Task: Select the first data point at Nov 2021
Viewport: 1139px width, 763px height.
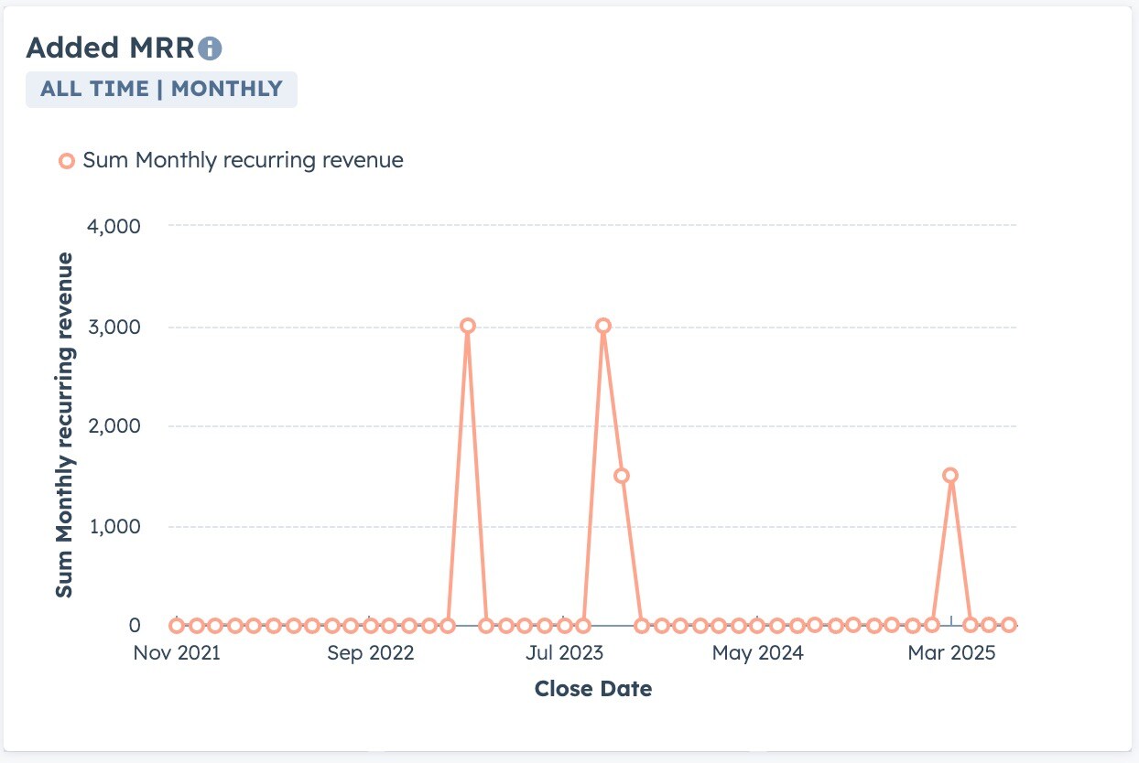Action: pos(177,626)
